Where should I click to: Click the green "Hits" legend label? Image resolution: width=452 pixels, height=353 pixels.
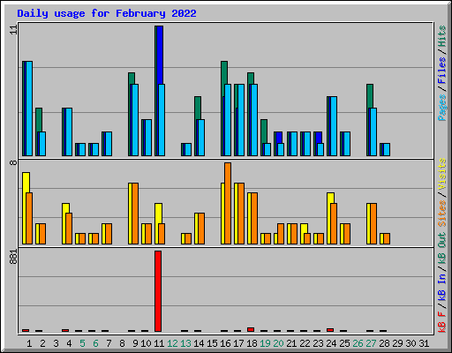coord(441,36)
